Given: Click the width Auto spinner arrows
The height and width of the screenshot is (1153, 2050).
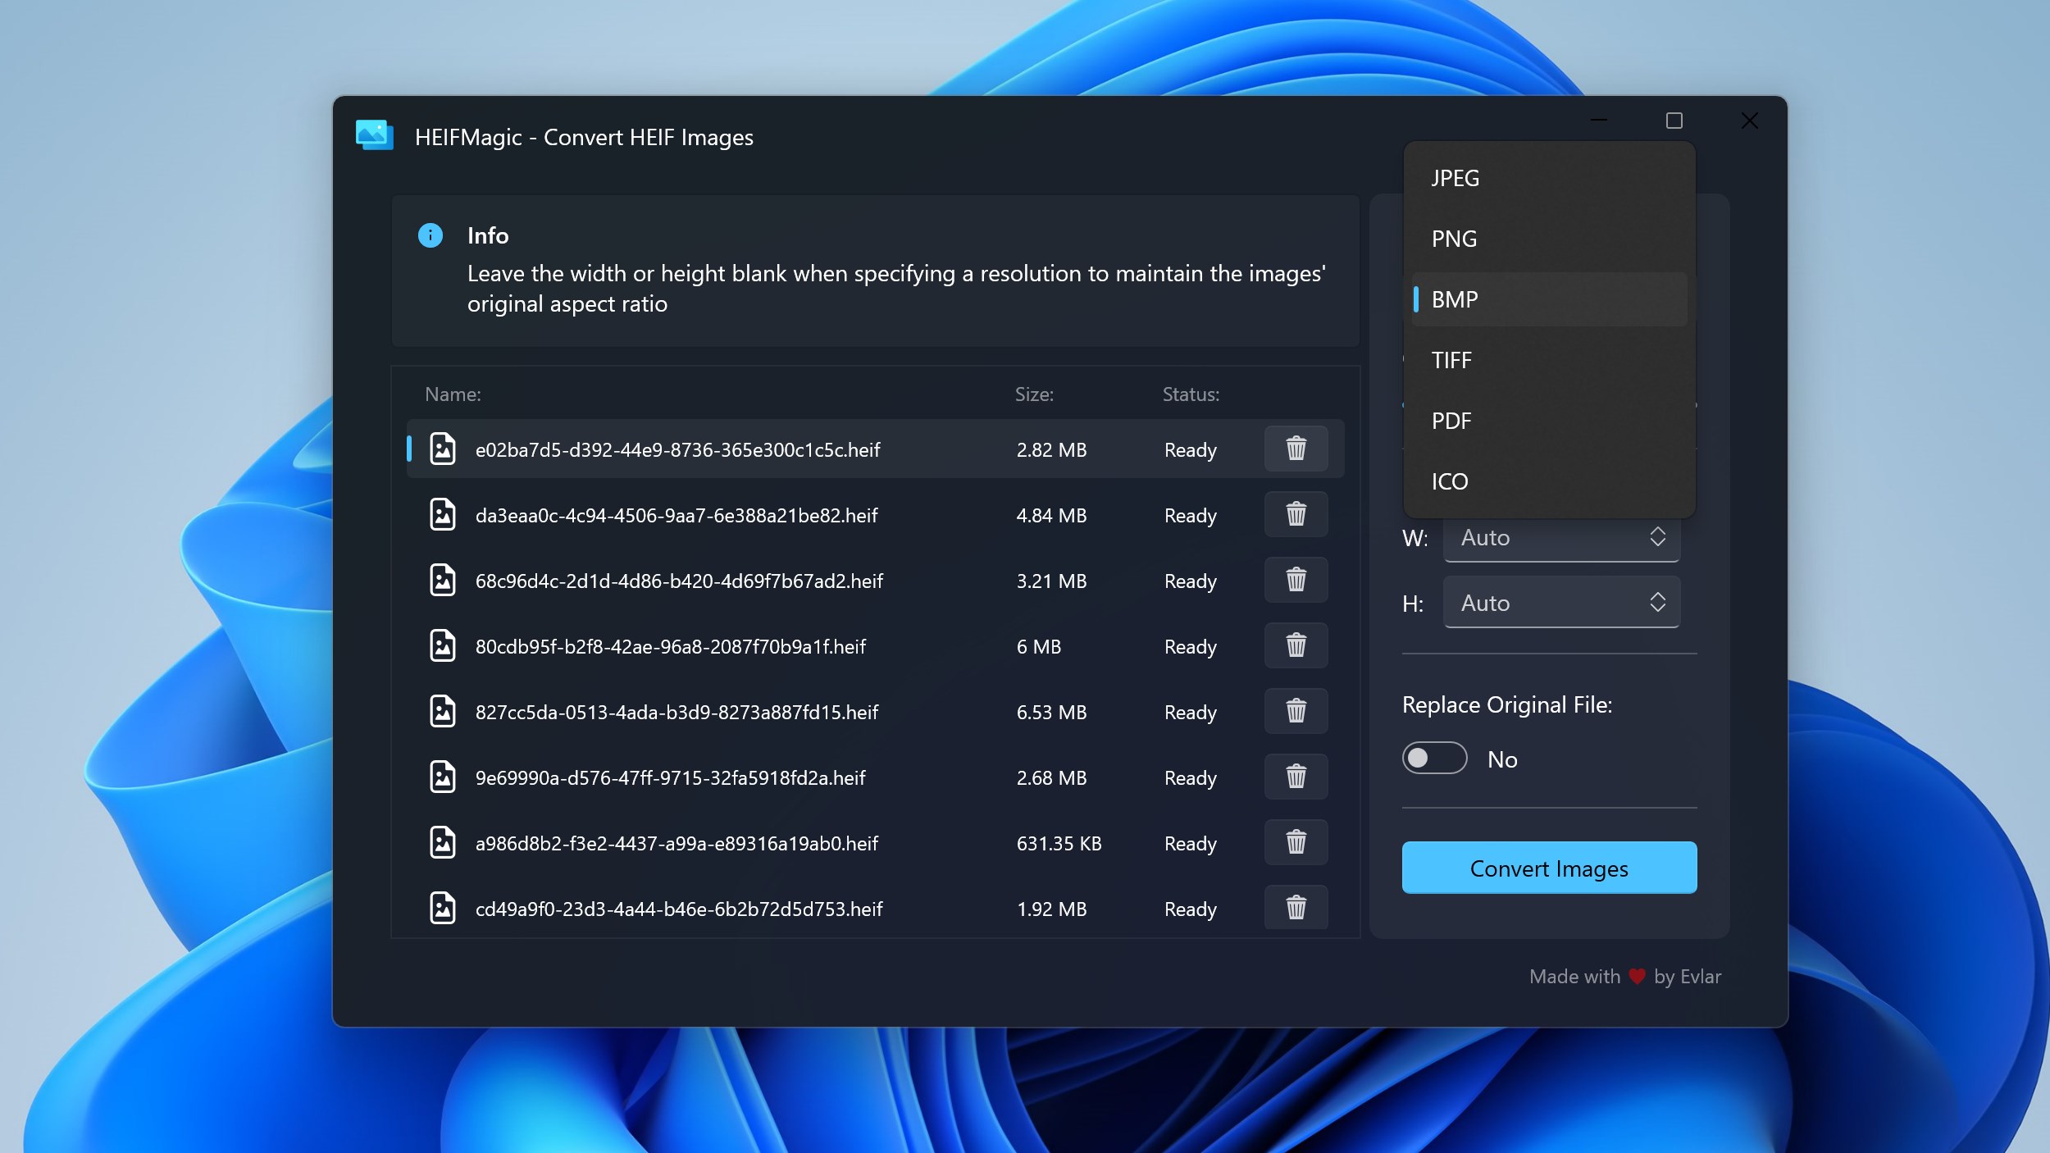Looking at the screenshot, I should 1657,537.
